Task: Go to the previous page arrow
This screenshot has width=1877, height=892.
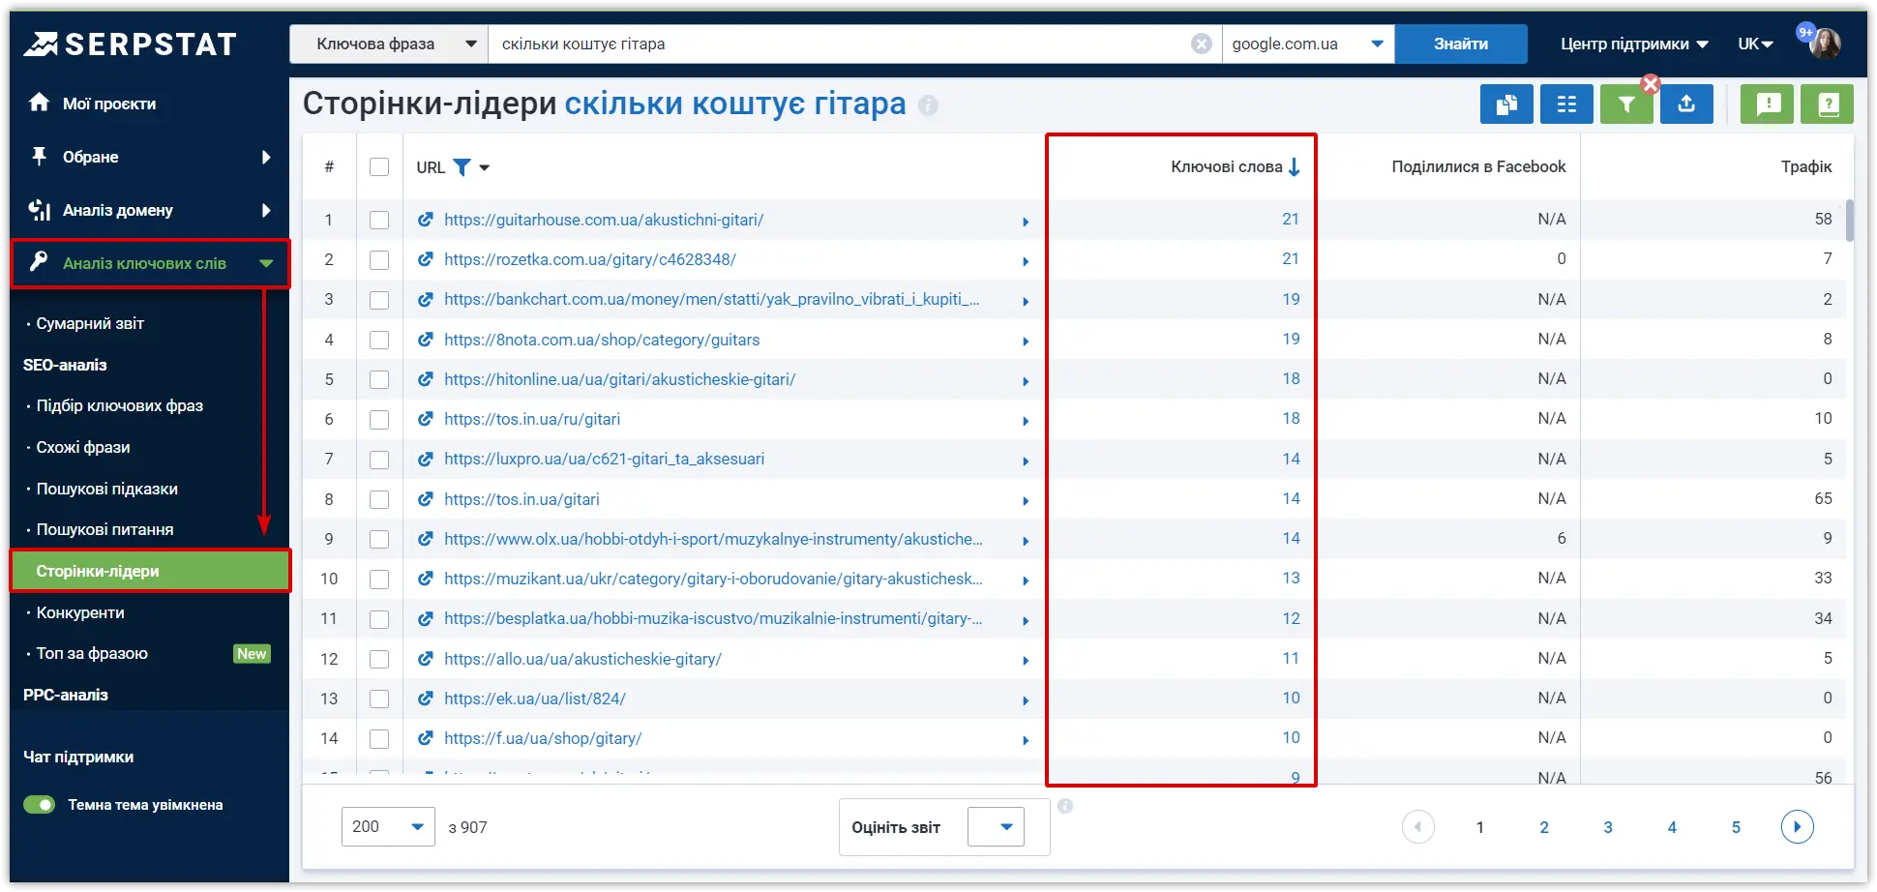Action: (1418, 827)
